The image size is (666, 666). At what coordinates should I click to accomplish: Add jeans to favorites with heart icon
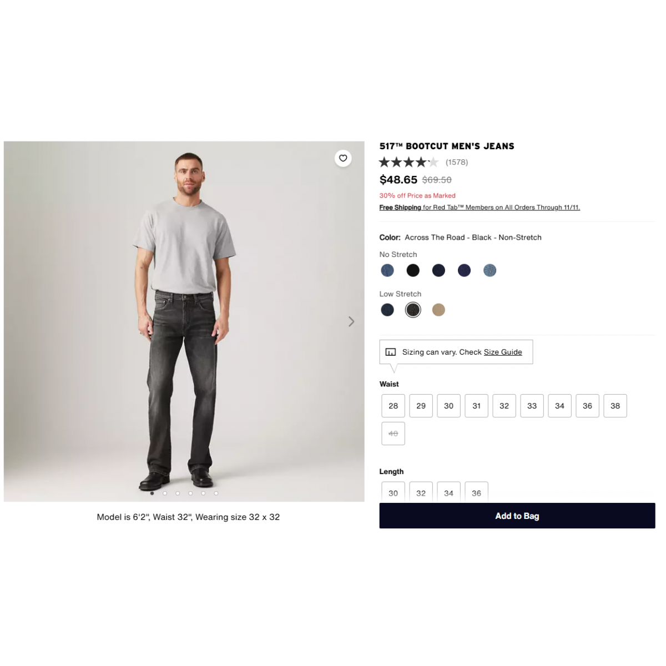coord(343,158)
